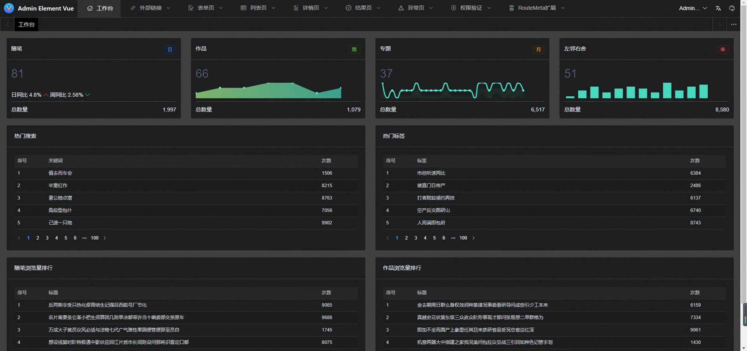Click the 作品浏览量排行 row with count 7334
747x351 pixels.
554,318
